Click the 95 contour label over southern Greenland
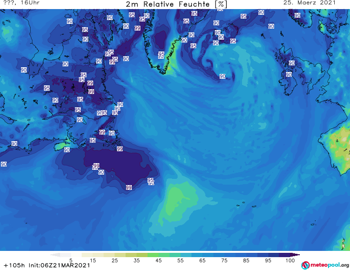 click(161, 54)
